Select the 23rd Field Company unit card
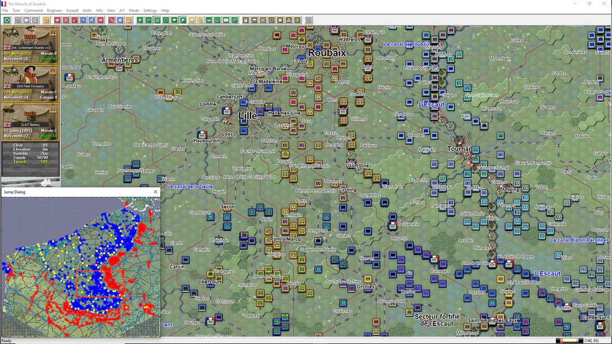 pos(31,83)
